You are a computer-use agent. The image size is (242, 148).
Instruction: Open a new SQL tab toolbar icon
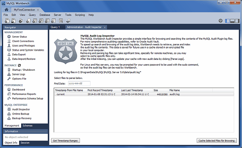tap(7, 21)
